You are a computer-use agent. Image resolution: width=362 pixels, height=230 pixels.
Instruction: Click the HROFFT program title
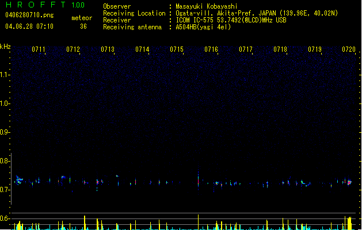(35, 5)
